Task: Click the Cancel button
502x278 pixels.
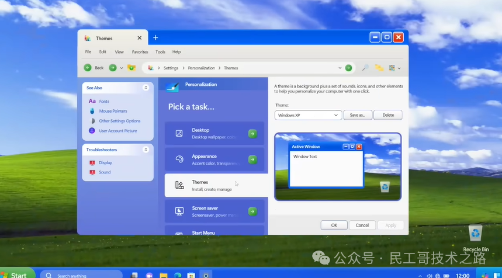Action: coord(362,225)
